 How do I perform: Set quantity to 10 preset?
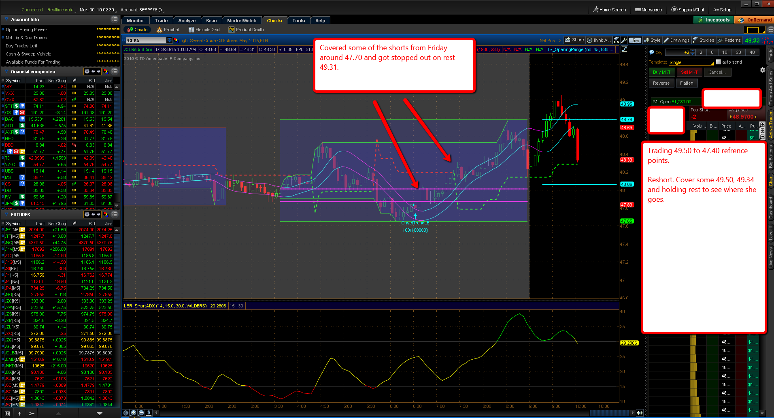pyautogui.click(x=725, y=52)
